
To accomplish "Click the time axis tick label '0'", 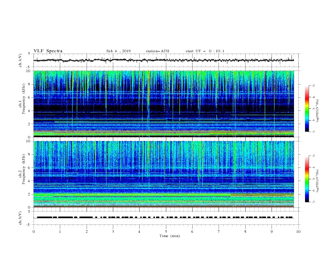I will 34,232.
